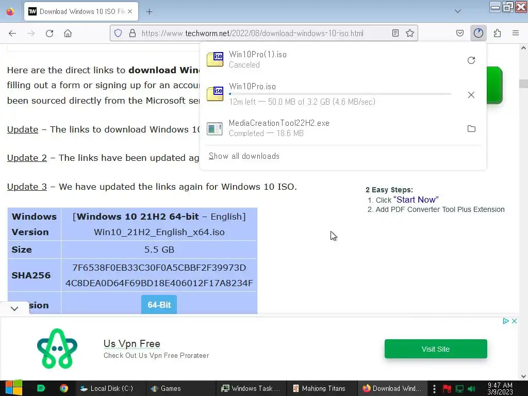Screen dimensions: 528x396
Task: Click the Win10Pro(1).iso file icon
Action: (x=215, y=59)
